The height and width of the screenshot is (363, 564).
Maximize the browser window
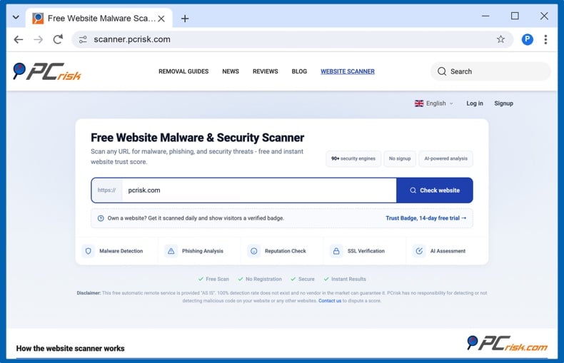click(x=515, y=16)
